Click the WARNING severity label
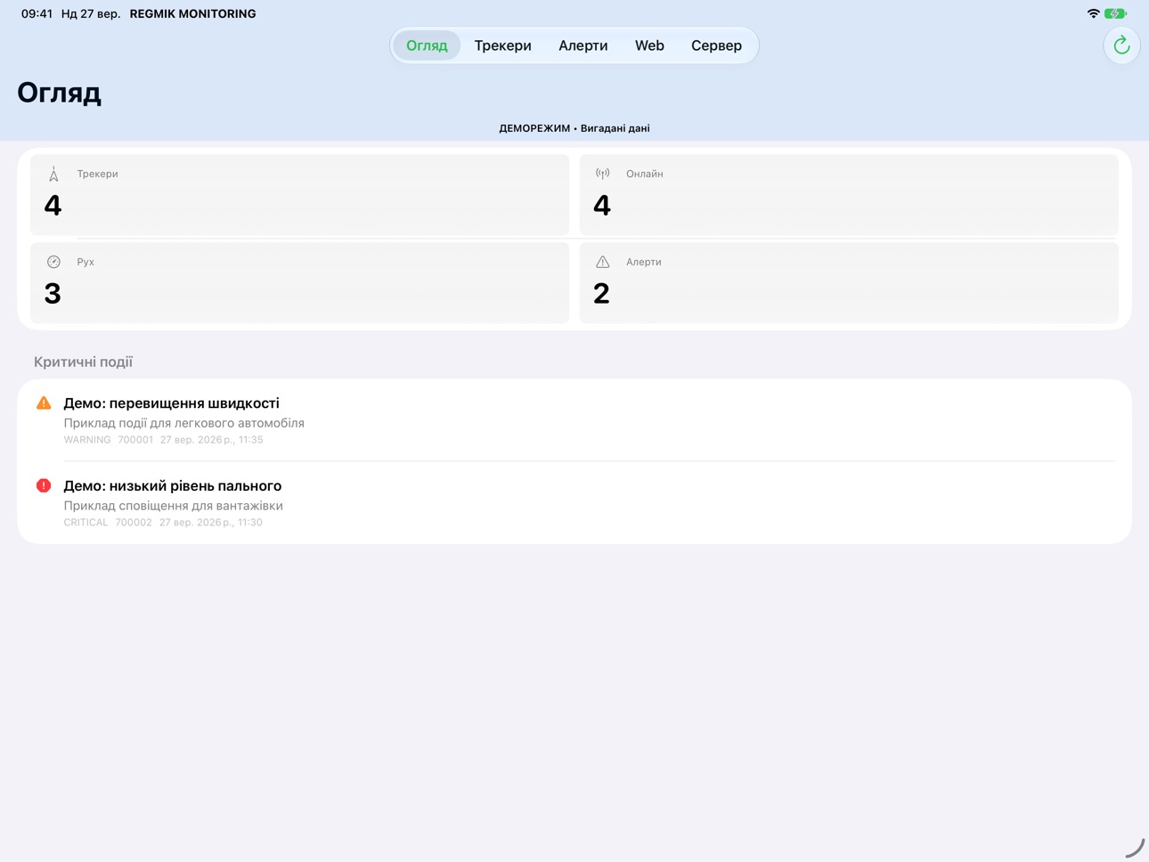This screenshot has width=1149, height=862. pos(87,440)
